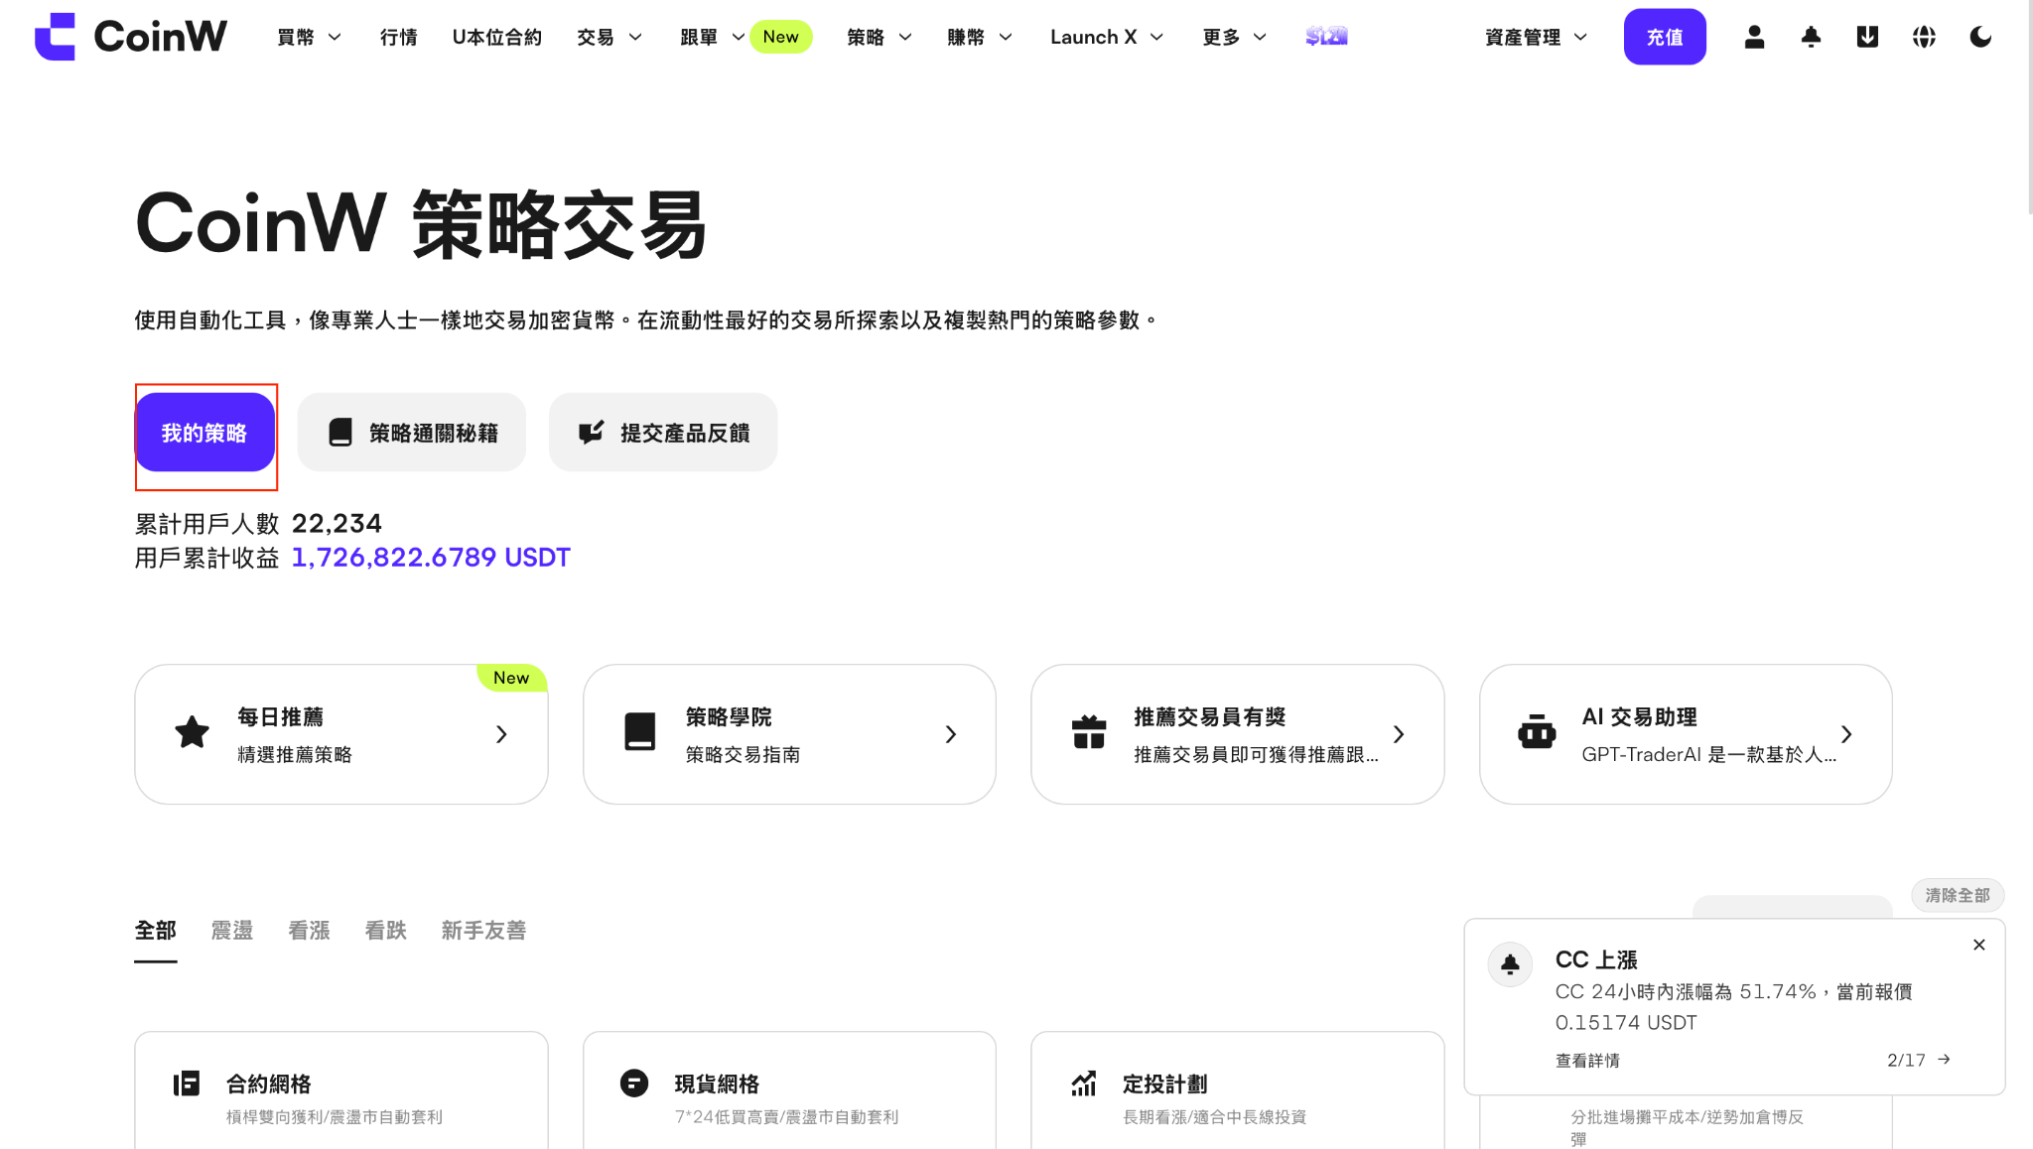Open 查看詳情 link in the notification
Screen dimensions: 2033x1149
pyautogui.click(x=1587, y=1061)
